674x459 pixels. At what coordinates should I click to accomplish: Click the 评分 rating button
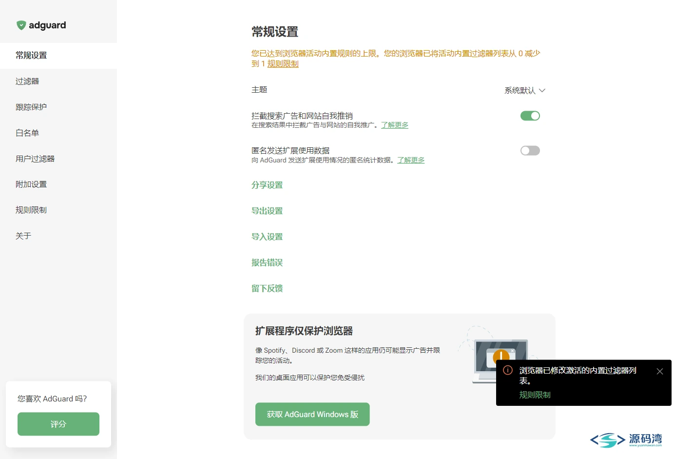pos(58,424)
